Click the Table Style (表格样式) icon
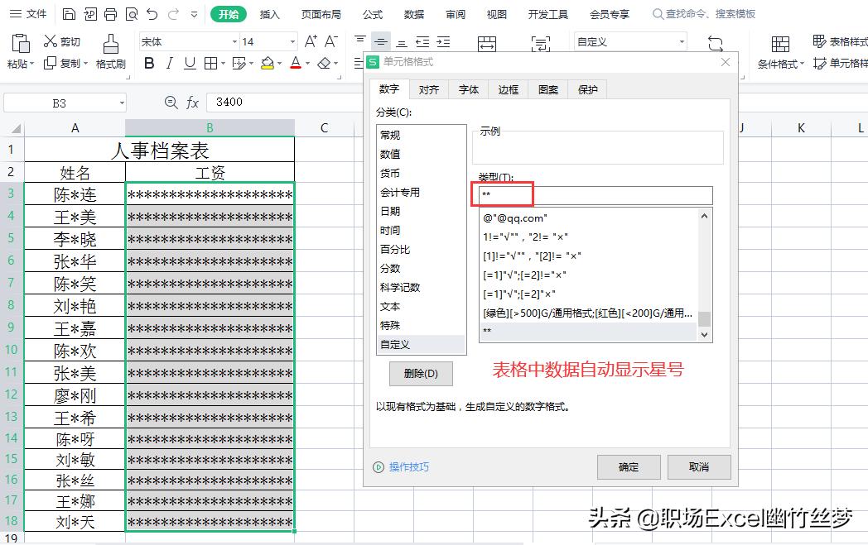Screen dimensions: 868x545 (840, 40)
